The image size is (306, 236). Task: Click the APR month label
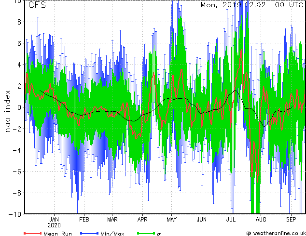[142, 220]
